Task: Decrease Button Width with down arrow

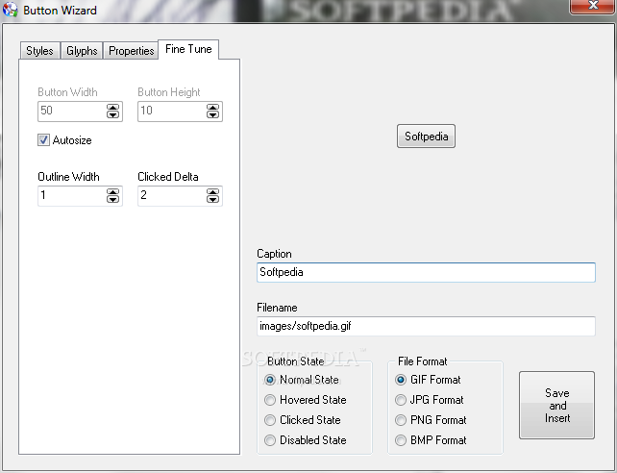Action: coord(113,114)
